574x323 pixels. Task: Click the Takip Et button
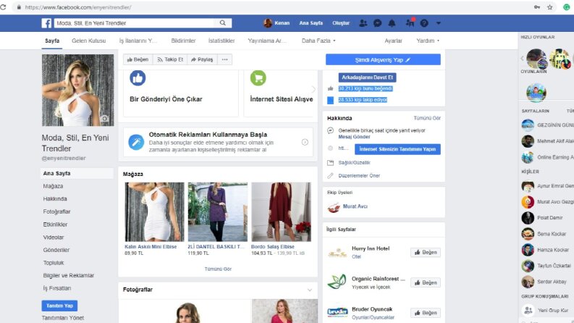(170, 59)
